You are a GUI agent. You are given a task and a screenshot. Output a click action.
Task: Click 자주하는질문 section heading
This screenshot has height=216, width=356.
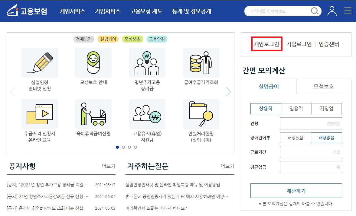click(148, 166)
